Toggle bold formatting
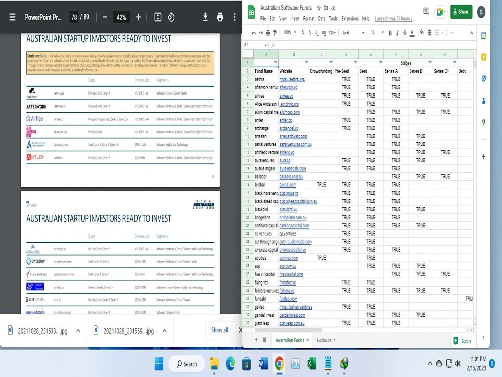 click(390, 32)
